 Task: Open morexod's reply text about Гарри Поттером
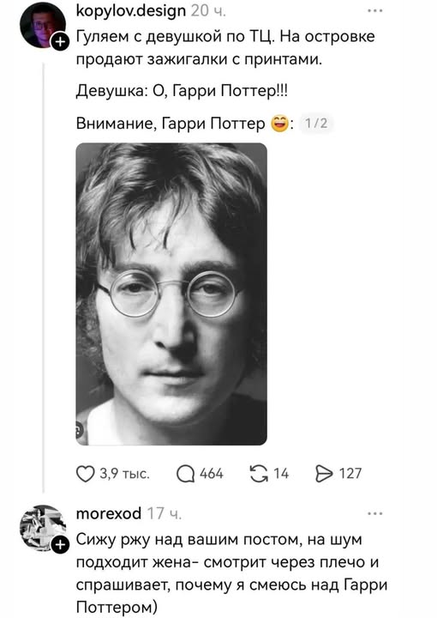point(232,573)
